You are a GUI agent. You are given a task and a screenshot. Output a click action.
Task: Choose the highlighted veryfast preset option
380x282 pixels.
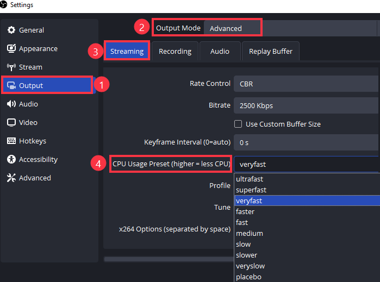[307, 200]
